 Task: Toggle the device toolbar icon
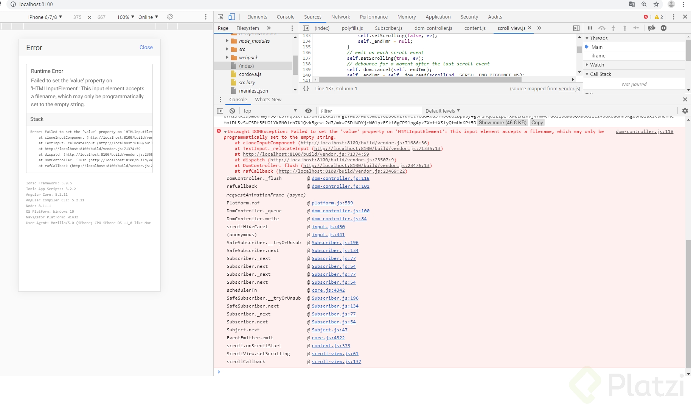pyautogui.click(x=232, y=17)
